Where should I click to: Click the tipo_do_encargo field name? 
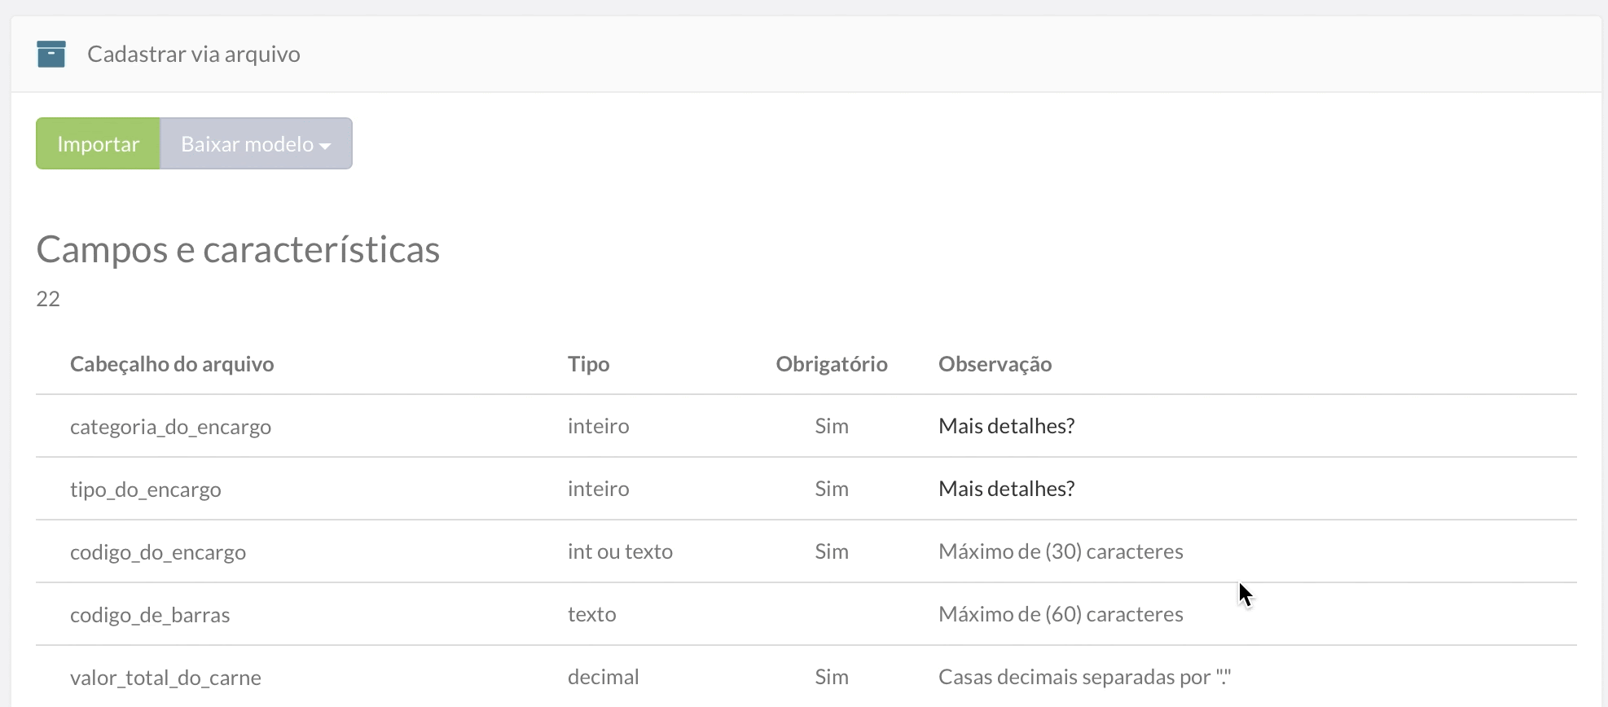click(x=146, y=490)
